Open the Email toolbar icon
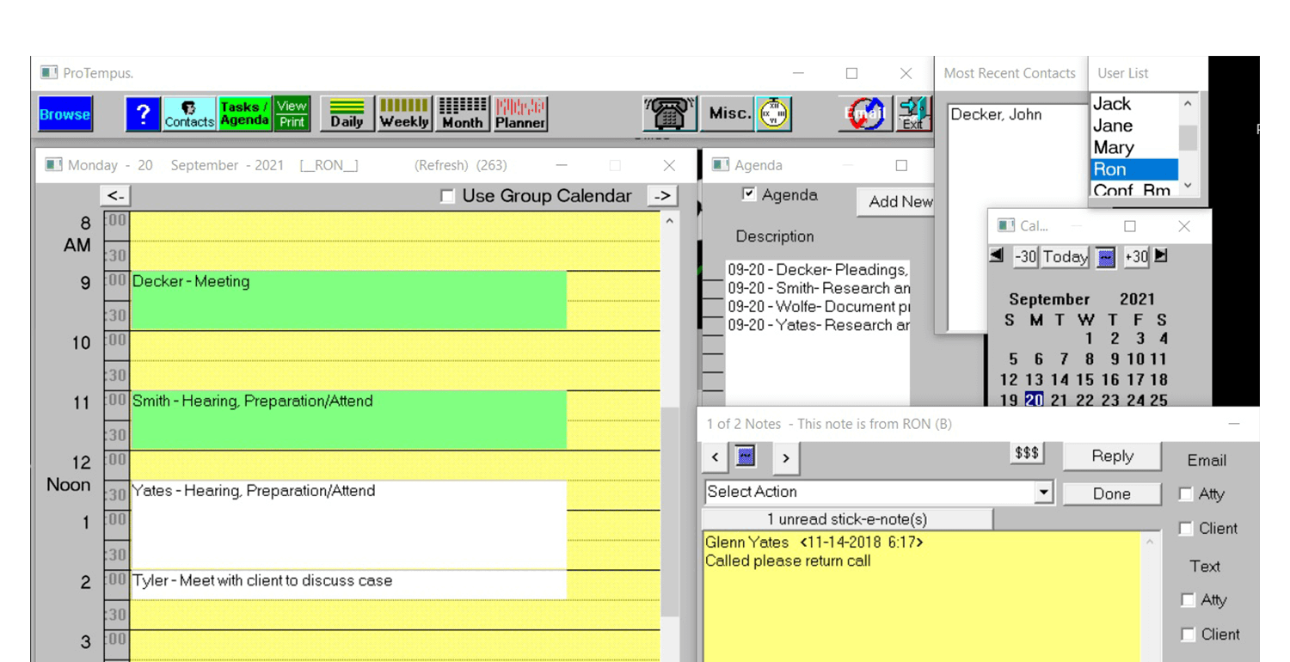 (864, 114)
